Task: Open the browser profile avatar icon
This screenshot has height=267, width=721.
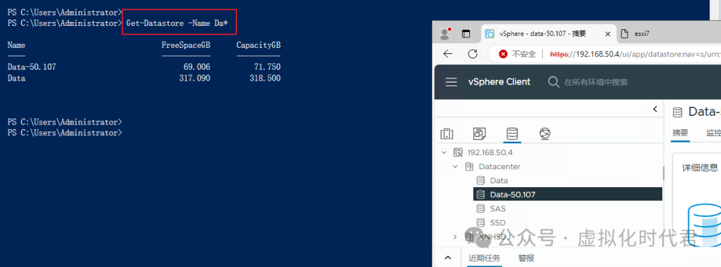Action: (x=445, y=33)
